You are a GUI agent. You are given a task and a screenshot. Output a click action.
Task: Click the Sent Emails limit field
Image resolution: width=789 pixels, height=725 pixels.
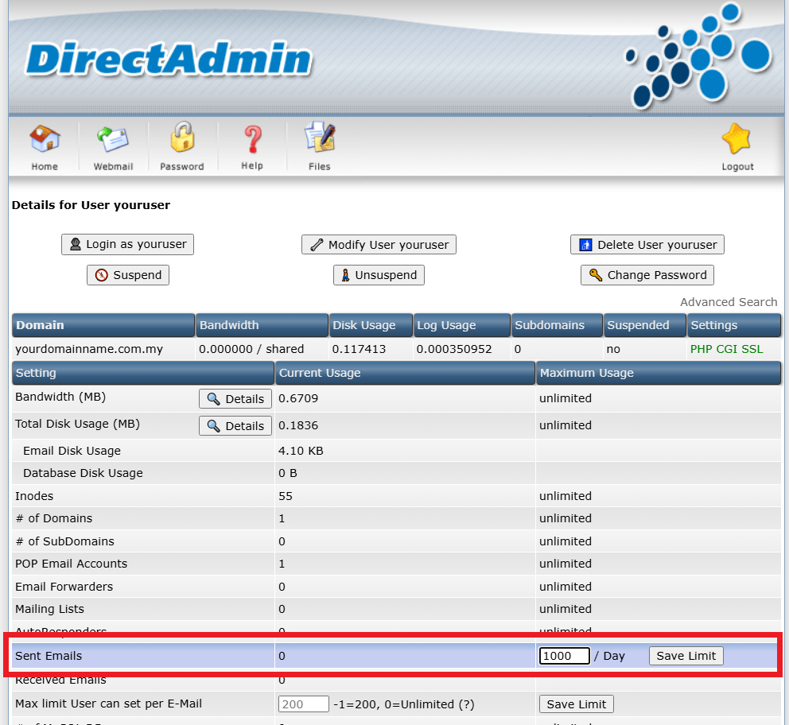click(564, 656)
